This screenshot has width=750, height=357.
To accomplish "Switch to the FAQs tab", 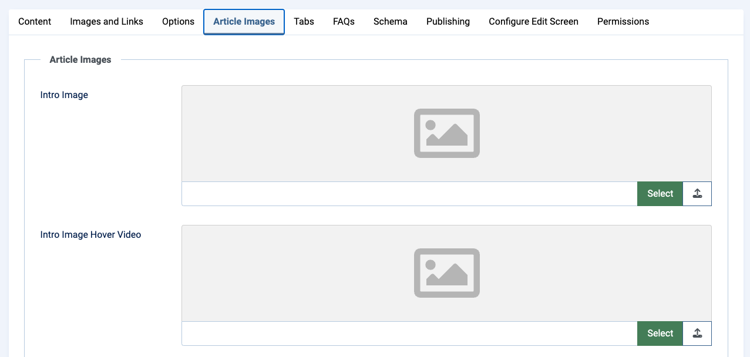I will 344,22.
